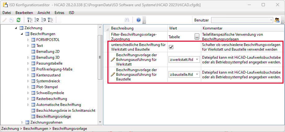Select Beschriftungsvorlage tree item

54,116
